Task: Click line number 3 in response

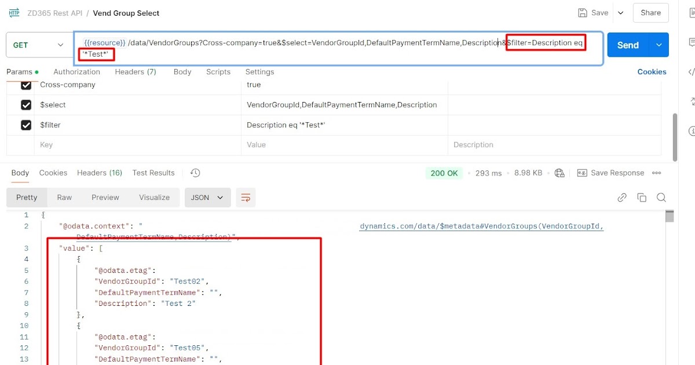Action: tap(26, 248)
